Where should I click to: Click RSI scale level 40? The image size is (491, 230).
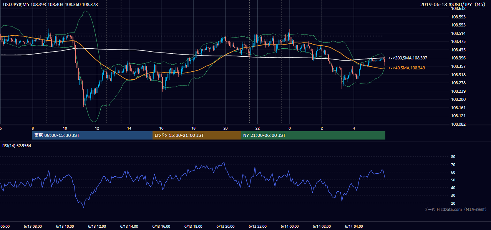point(453,187)
